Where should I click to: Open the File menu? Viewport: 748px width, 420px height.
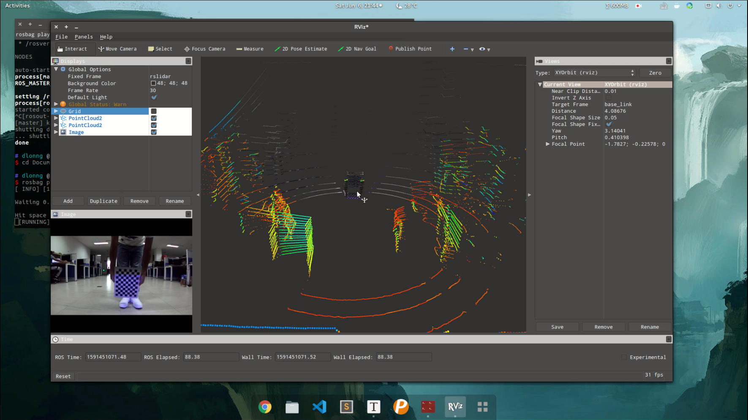(61, 37)
